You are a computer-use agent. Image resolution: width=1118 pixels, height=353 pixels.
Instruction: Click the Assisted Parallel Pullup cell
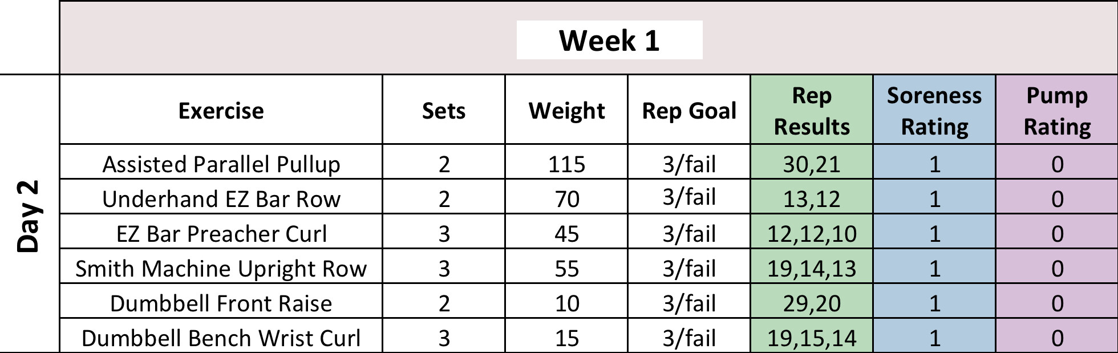coord(221,164)
